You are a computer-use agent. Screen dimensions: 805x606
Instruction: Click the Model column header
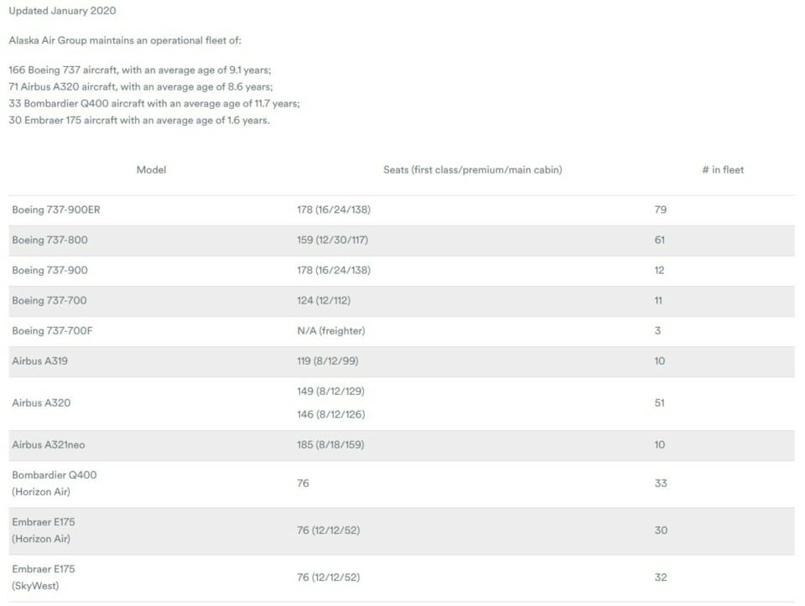[151, 170]
